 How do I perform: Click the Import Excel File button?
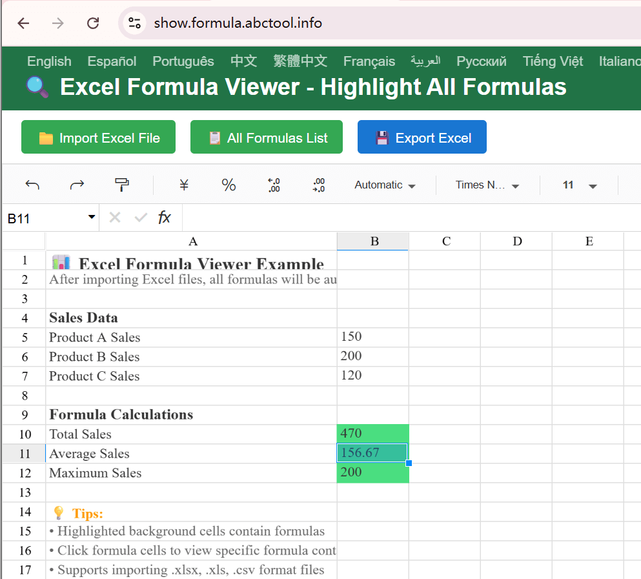[98, 137]
